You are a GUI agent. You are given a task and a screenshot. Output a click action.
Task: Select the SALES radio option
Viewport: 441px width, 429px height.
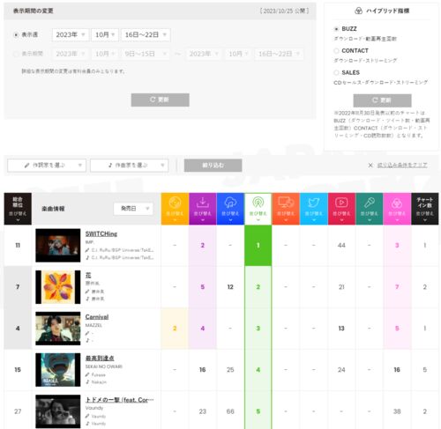336,72
